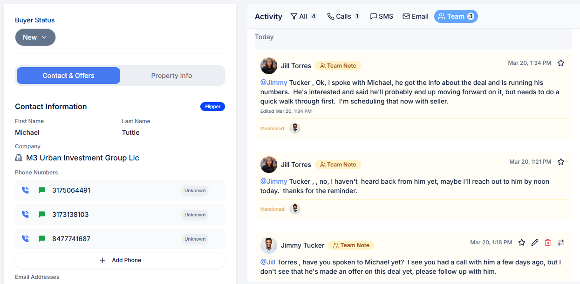
Task: Change Unknown label for 8477741687
Action: point(195,239)
